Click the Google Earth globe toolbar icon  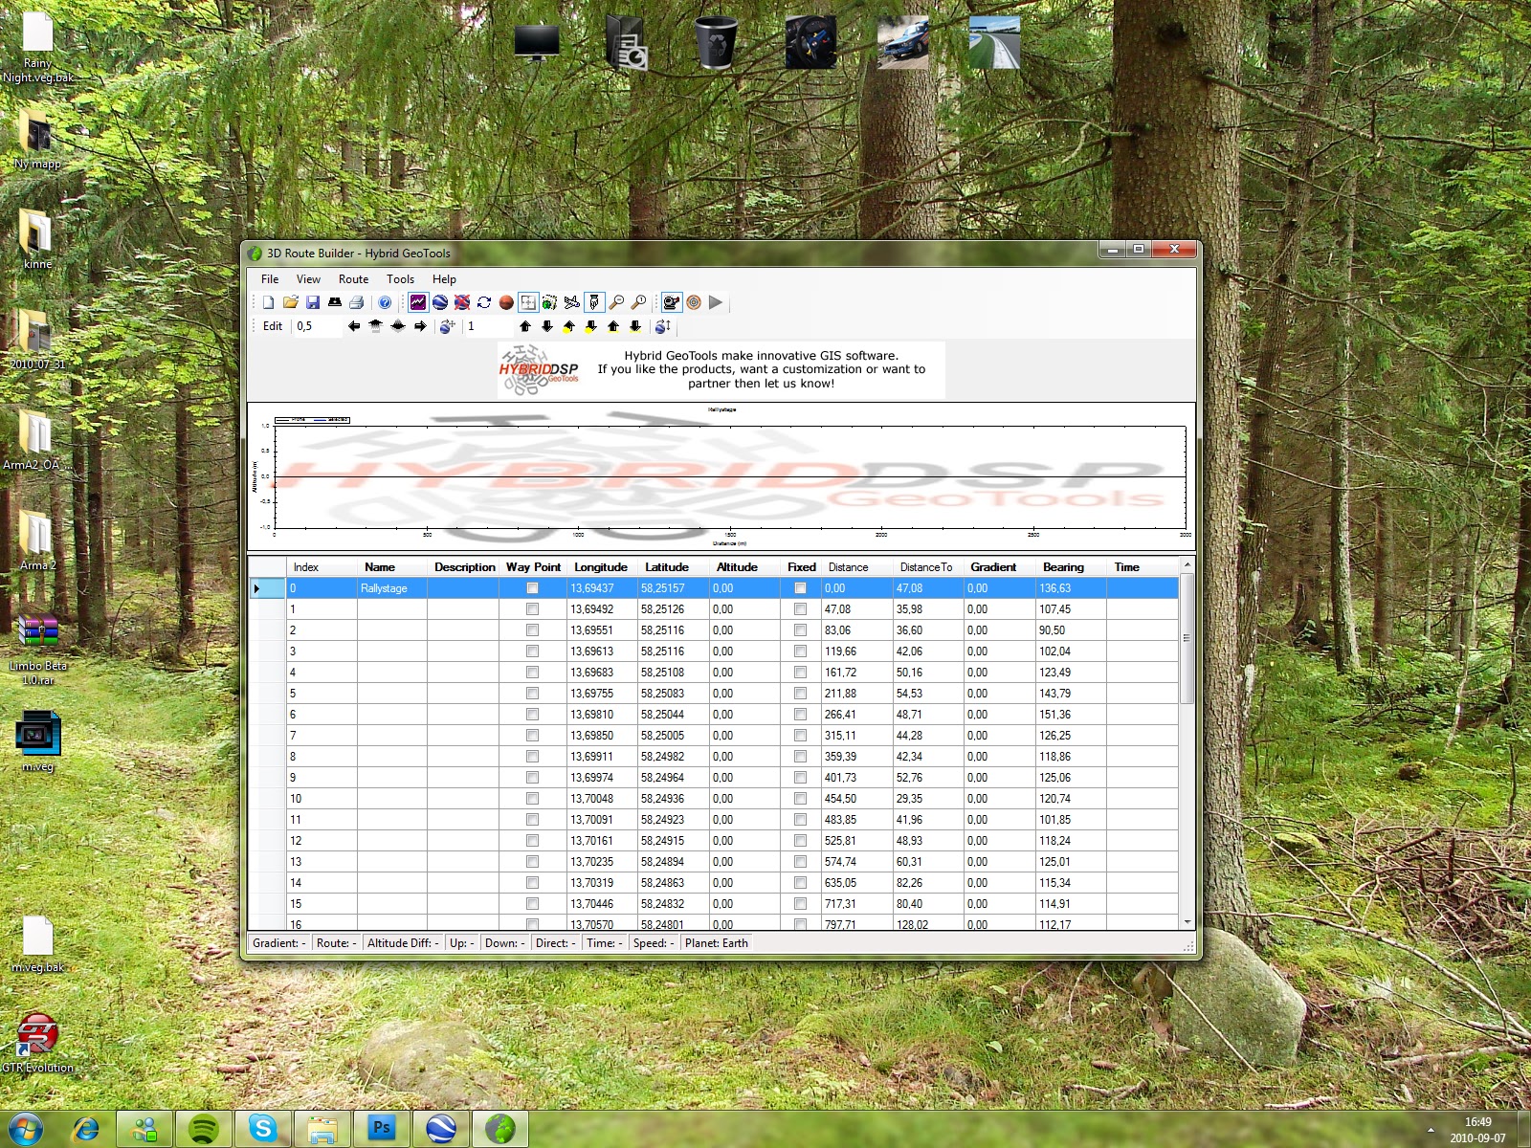(440, 302)
